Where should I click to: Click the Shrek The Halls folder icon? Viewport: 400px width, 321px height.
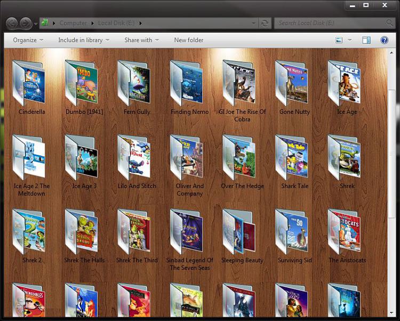click(x=81, y=232)
